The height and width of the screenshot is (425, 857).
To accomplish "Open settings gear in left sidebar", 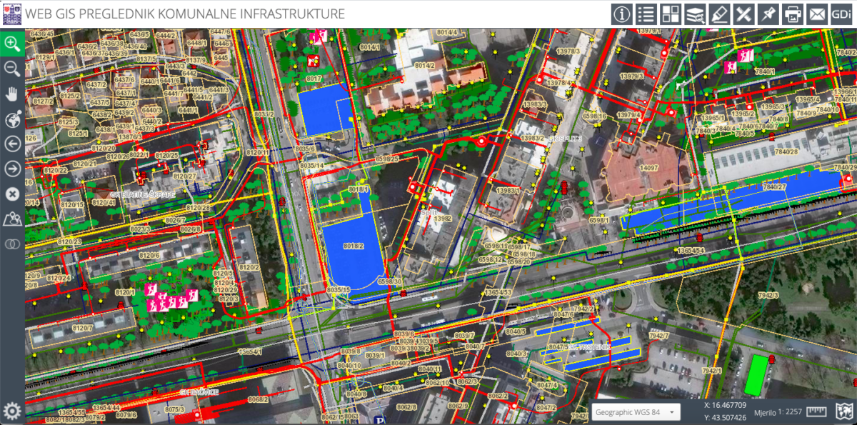I will click(x=12, y=411).
